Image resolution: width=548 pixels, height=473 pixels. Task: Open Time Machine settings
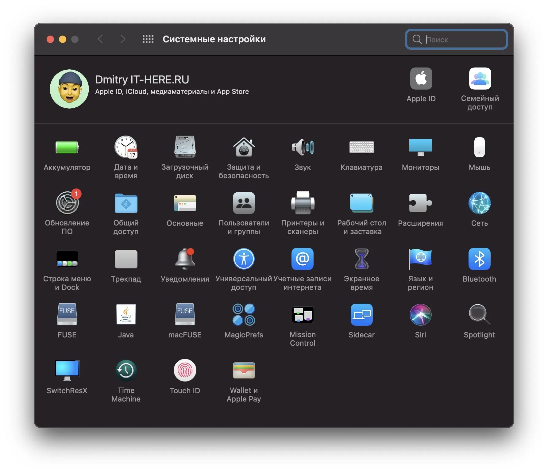click(x=126, y=370)
